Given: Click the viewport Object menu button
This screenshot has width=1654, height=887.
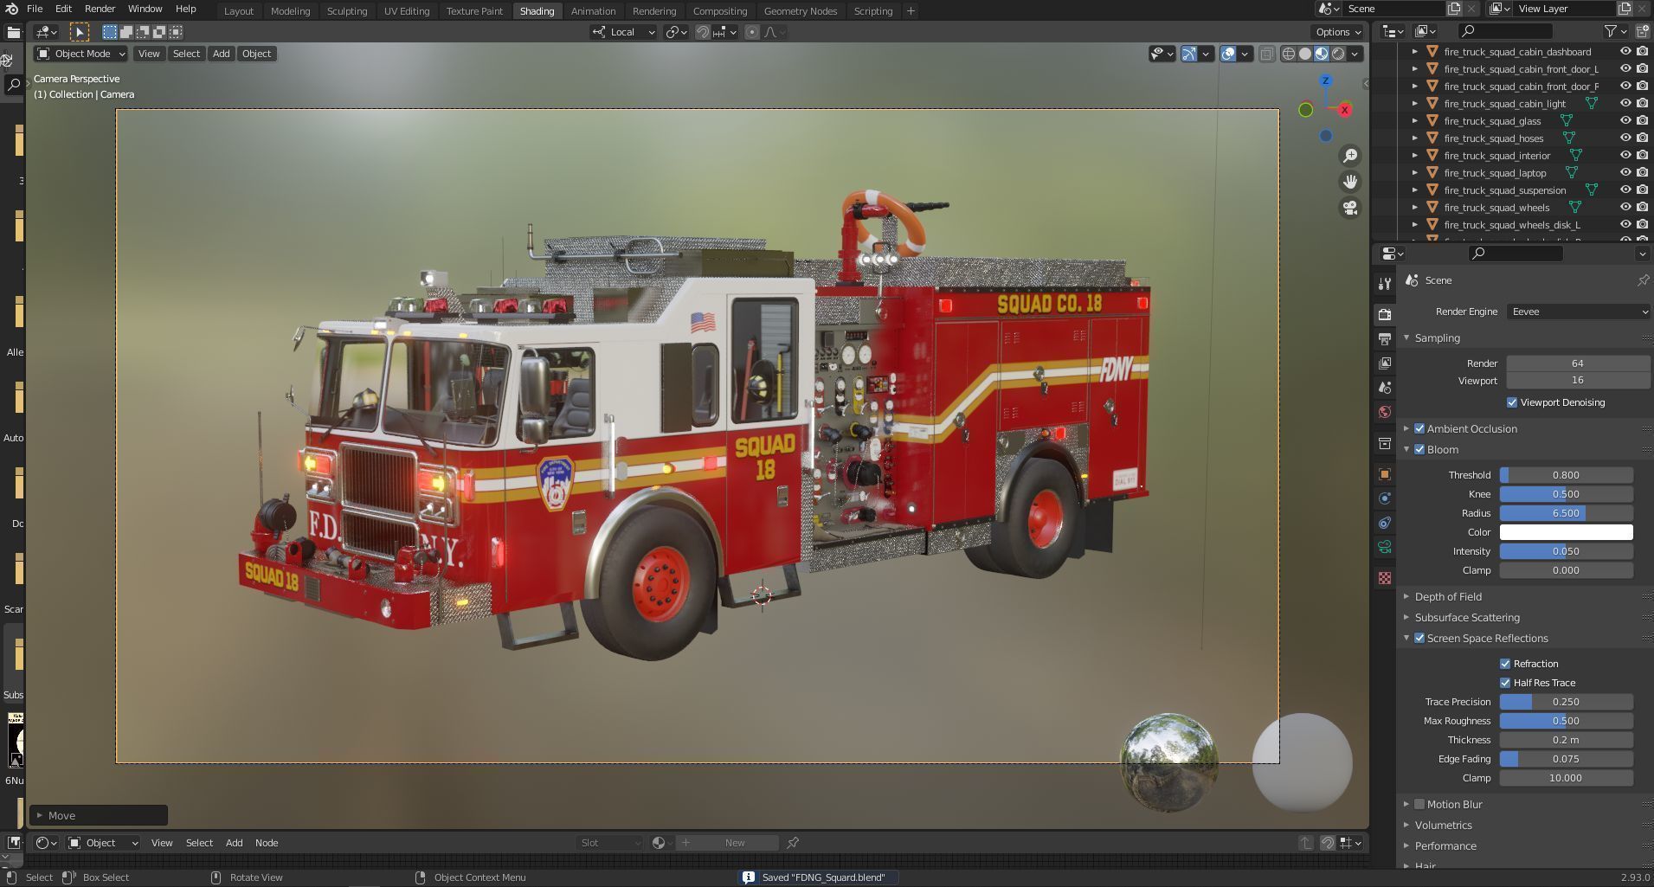Looking at the screenshot, I should tap(256, 54).
